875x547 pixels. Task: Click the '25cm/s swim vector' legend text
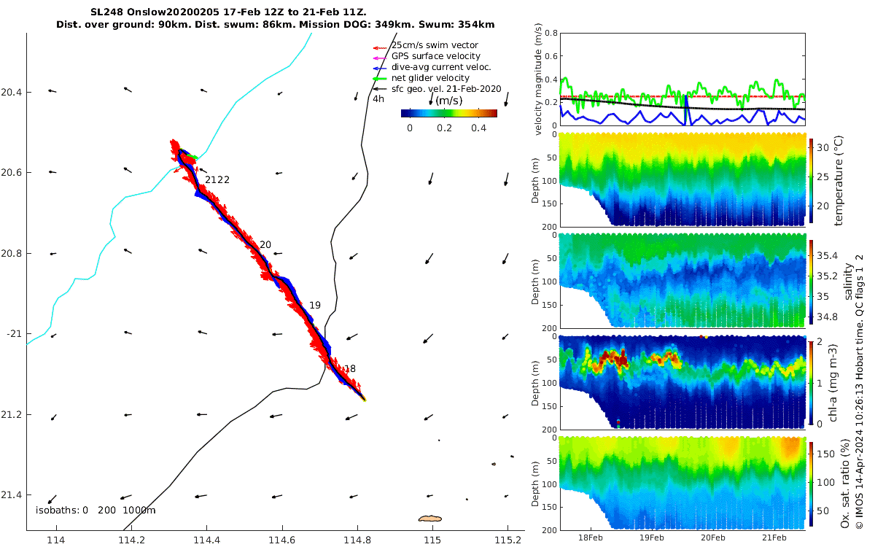click(x=435, y=45)
